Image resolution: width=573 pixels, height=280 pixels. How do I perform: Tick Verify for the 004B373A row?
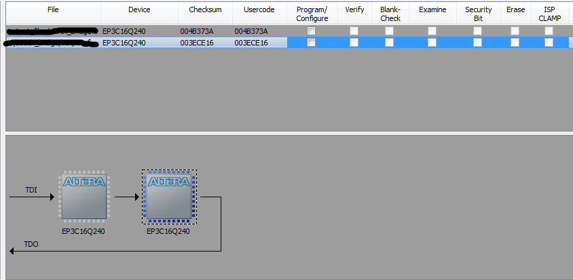[x=354, y=31]
